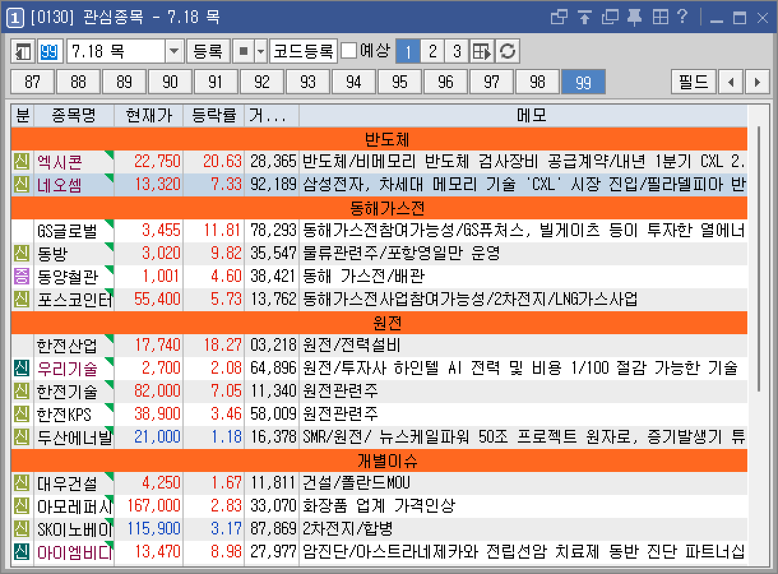Select the 동해가스전 section header row
778x574 pixels.
(379, 207)
